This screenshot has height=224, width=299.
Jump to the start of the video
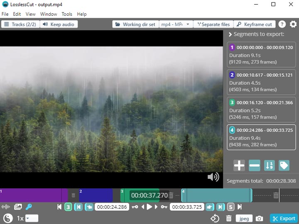click(59, 207)
